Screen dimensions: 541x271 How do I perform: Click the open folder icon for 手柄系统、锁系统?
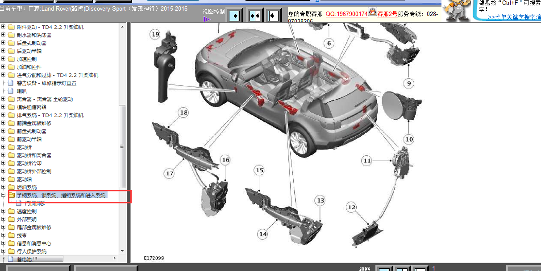pyautogui.click(x=12, y=195)
